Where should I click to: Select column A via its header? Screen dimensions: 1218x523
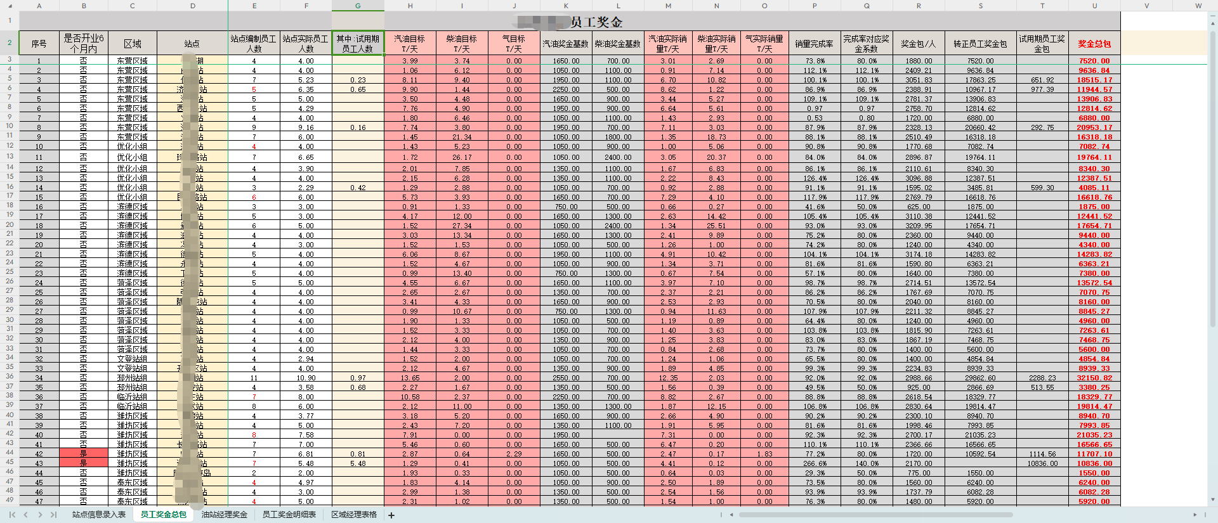pos(39,6)
